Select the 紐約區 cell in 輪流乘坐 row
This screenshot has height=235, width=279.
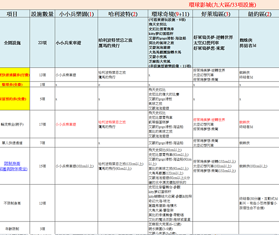click(259, 124)
